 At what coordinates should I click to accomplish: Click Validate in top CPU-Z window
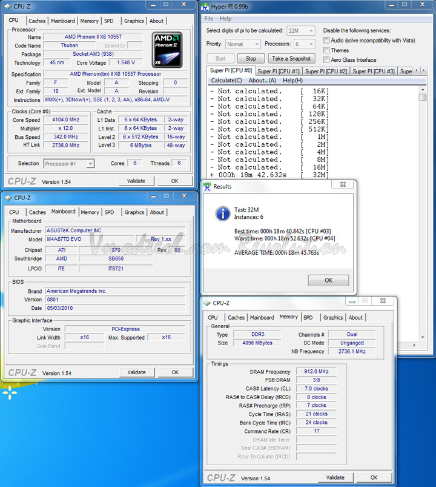[x=136, y=181]
